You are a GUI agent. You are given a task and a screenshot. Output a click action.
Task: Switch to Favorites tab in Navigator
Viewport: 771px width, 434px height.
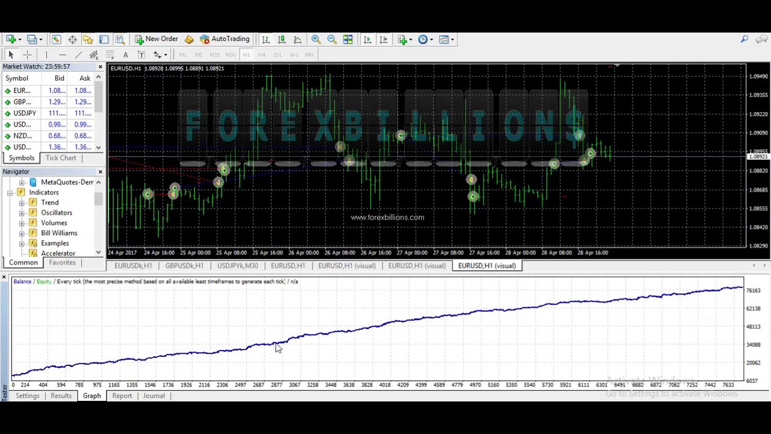tap(62, 263)
